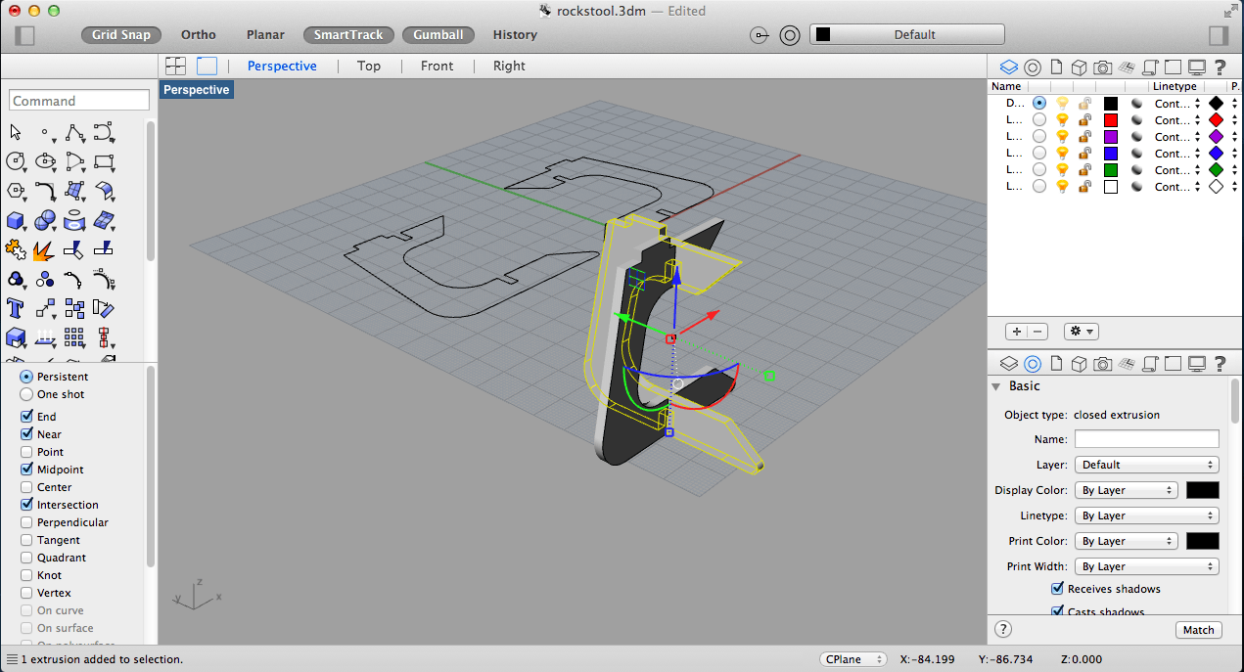Click the blue layer print color diamond
Screen dimensions: 1244x672
1216,153
